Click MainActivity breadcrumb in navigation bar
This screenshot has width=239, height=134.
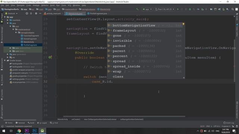[x=104, y=9]
